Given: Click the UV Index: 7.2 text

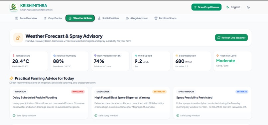Looking at the screenshot, I should click(182, 66).
